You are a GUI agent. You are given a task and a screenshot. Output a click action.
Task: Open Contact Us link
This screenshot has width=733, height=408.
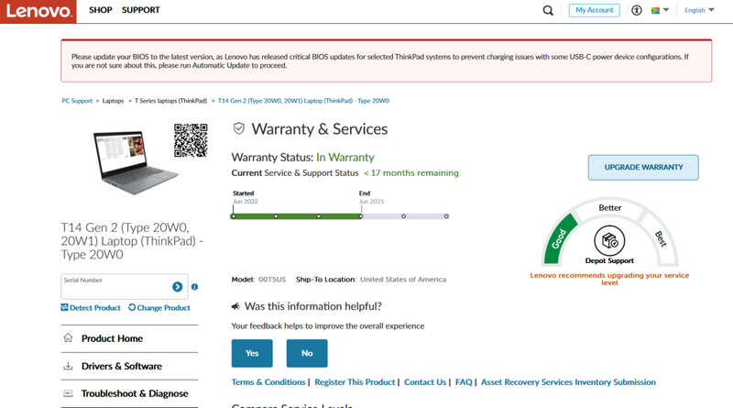click(x=425, y=382)
